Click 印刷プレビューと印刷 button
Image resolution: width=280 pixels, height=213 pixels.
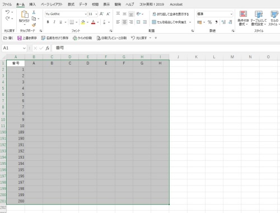(x=111, y=38)
